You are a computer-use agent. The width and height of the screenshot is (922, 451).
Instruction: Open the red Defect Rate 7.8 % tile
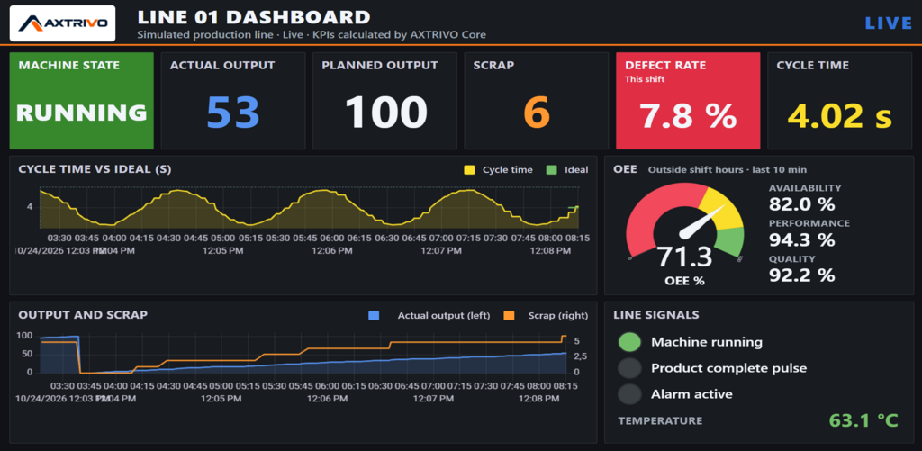[688, 101]
